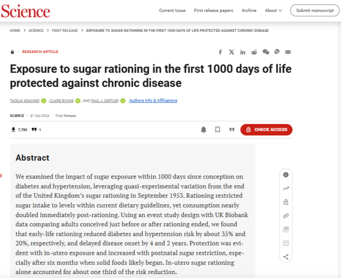341x278 pixels.
Task: Toggle the bookmark icon for this article
Action: pos(217,130)
